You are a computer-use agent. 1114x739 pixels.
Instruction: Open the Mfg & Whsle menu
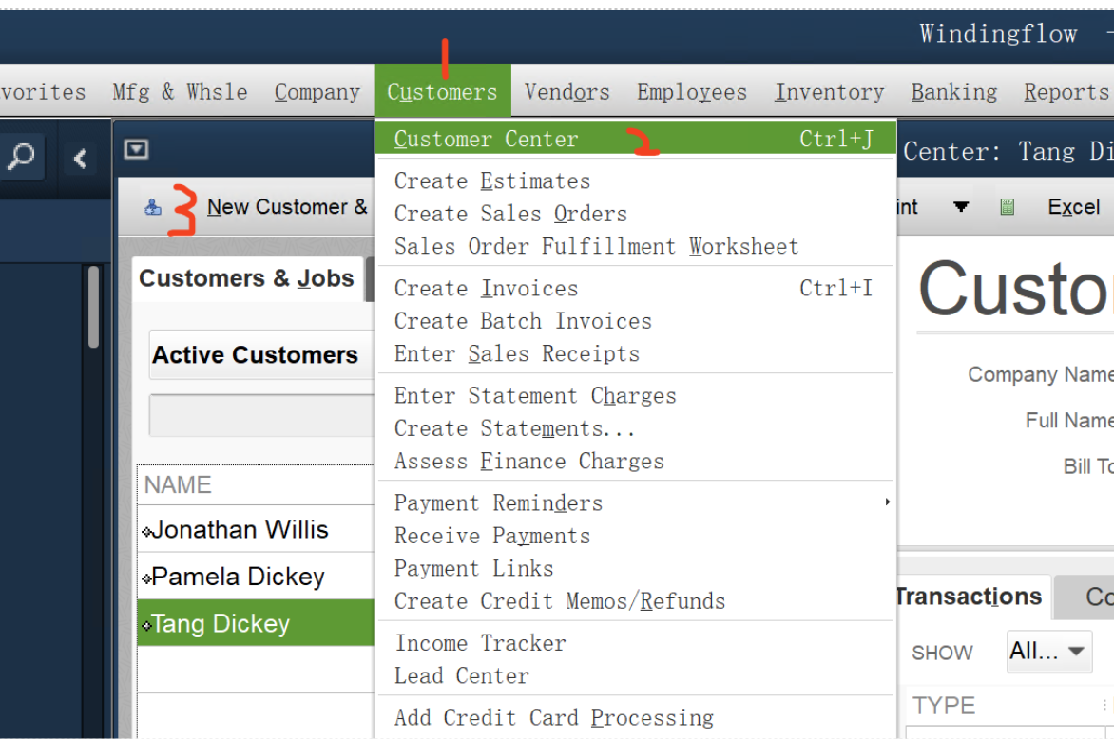click(180, 91)
